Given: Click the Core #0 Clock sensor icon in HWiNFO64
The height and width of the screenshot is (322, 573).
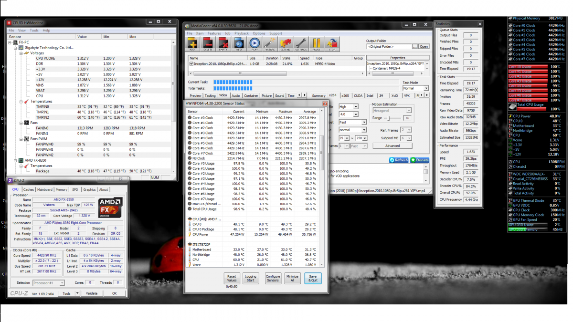Looking at the screenshot, I should click(190, 118).
